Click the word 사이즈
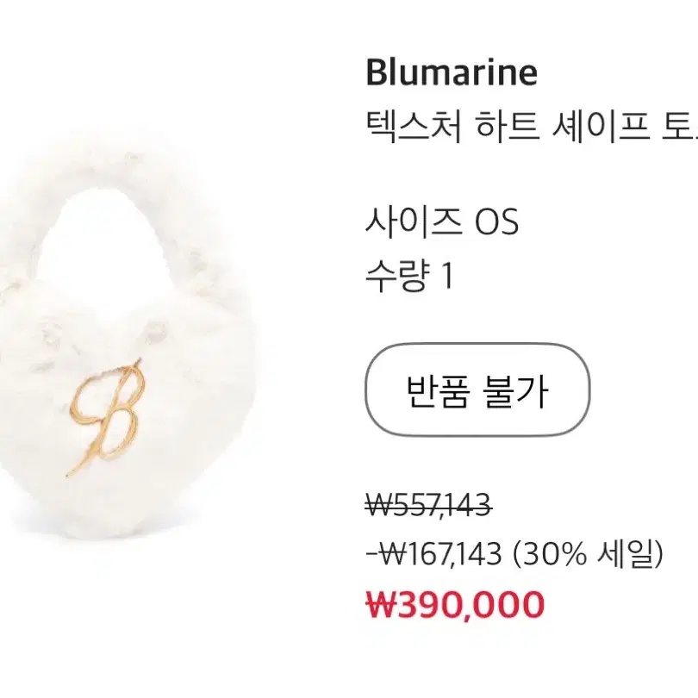The image size is (698, 698). (414, 221)
